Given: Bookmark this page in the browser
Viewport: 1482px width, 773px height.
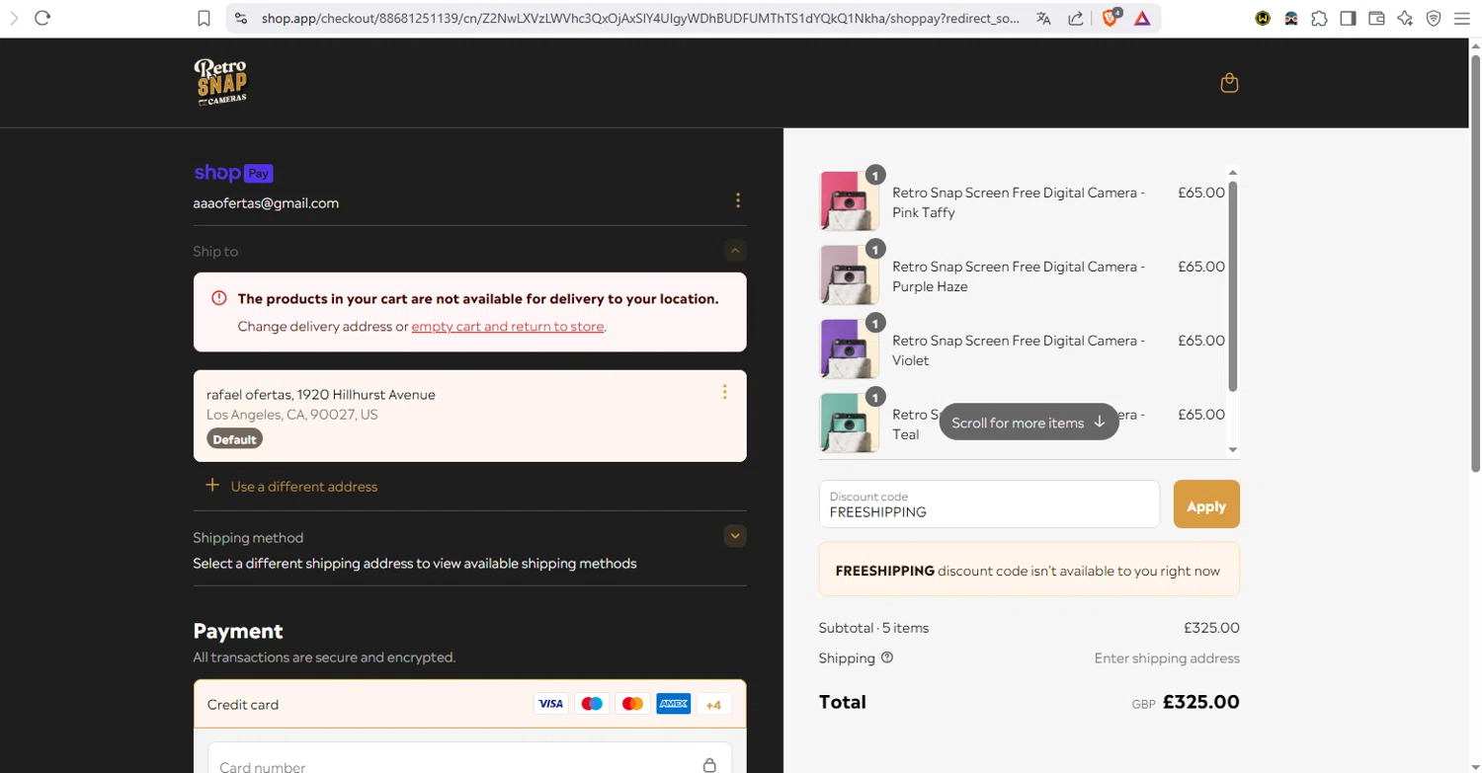Looking at the screenshot, I should tap(204, 18).
